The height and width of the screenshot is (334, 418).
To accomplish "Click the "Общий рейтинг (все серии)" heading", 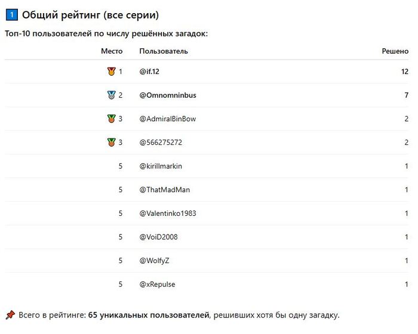I will click(x=90, y=15).
